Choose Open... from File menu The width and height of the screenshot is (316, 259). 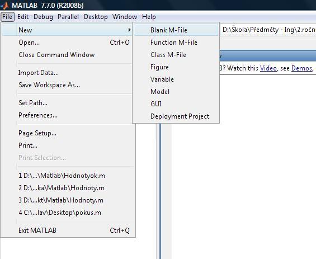(67, 43)
